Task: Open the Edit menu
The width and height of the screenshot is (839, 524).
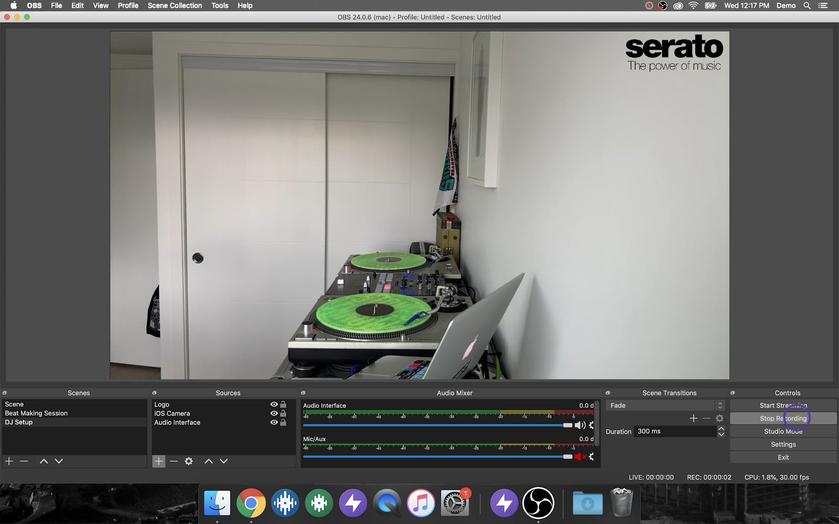Action: 78,6
